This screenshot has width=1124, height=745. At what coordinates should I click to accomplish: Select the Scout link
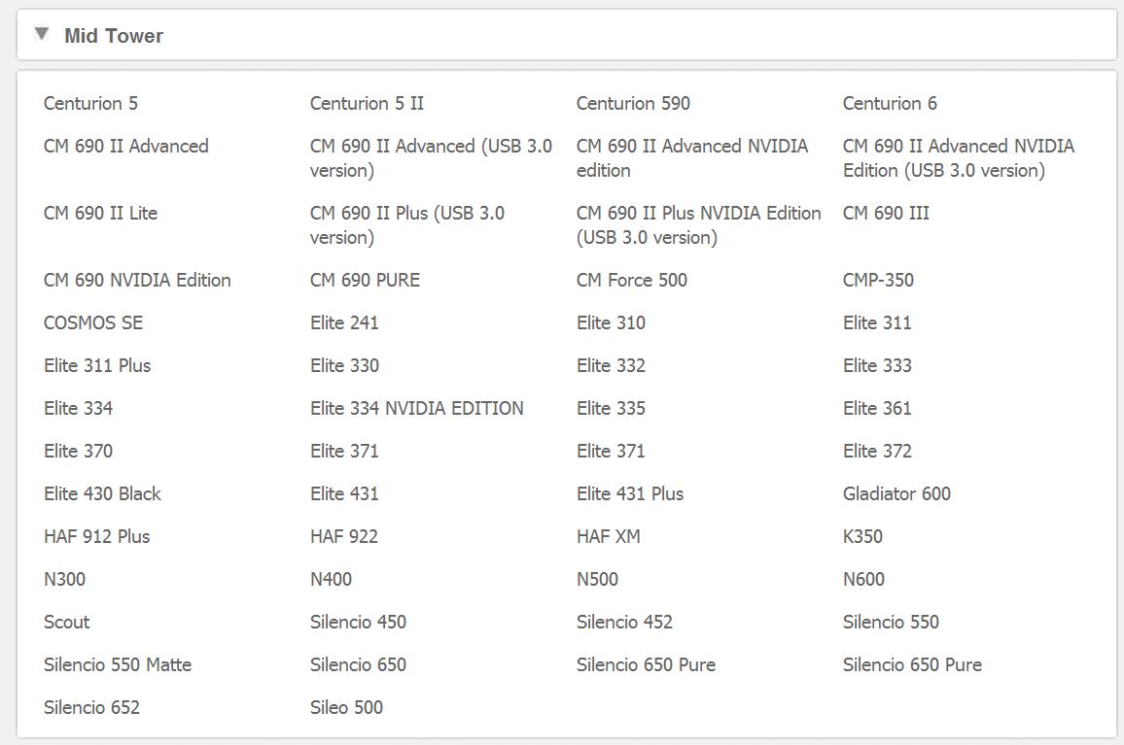point(66,622)
